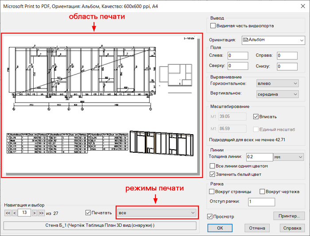Toggle 'Видимая часть видеопорта' checkbox

click(213, 26)
